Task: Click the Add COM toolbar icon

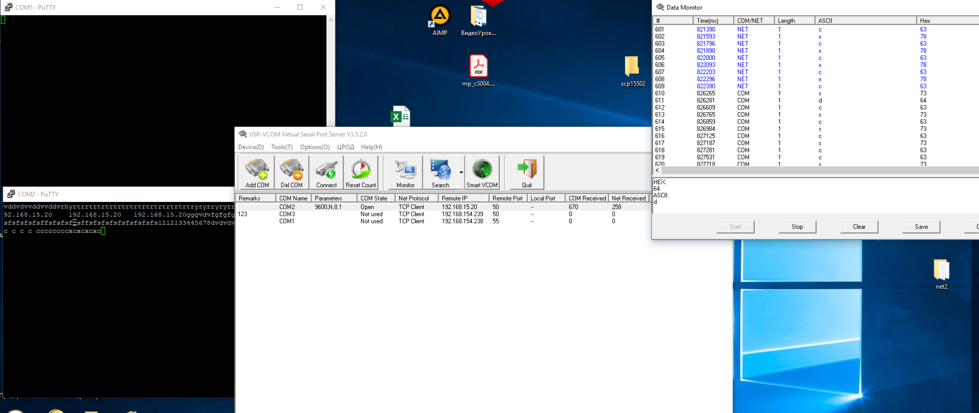Action: click(257, 173)
